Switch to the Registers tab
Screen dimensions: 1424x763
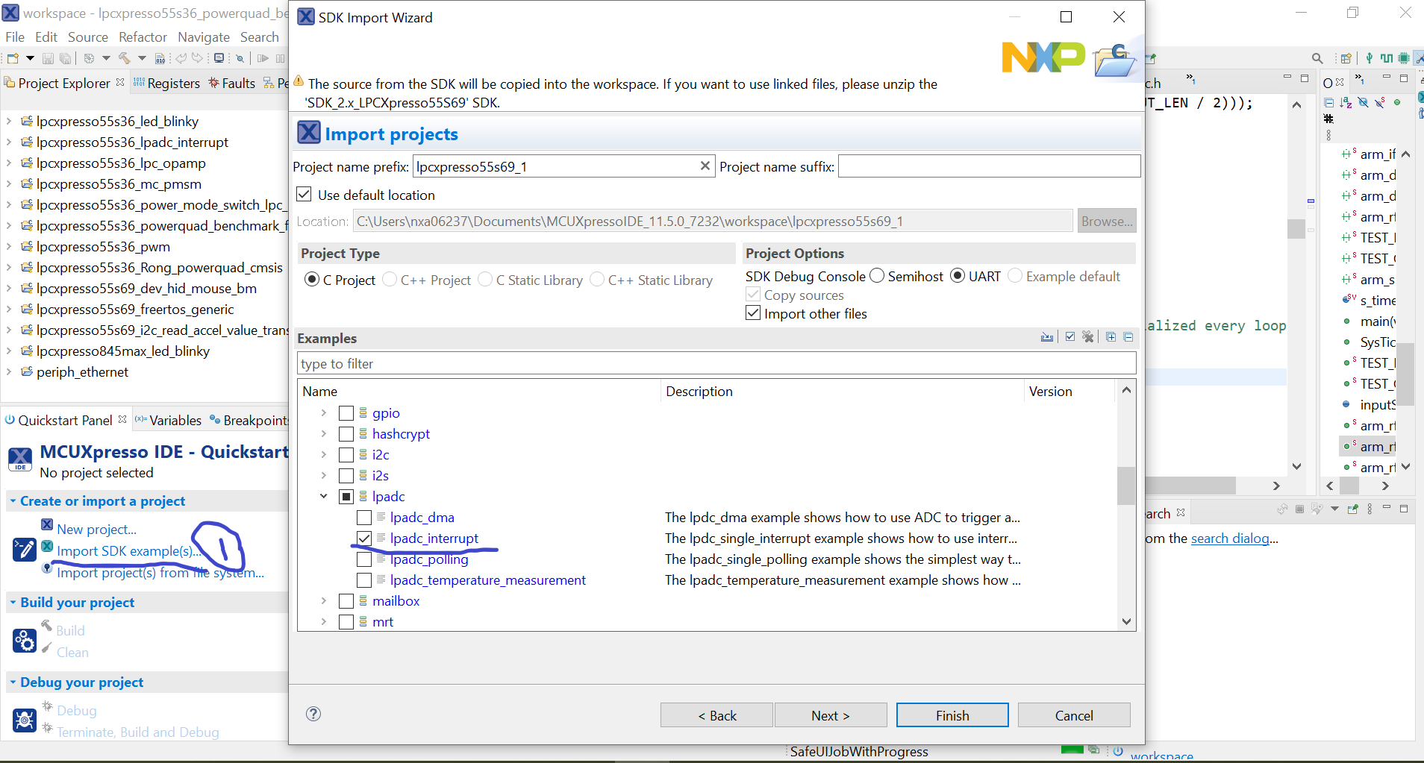pyautogui.click(x=166, y=83)
